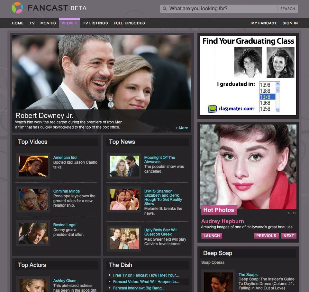
Task: Open the Boston Legal video link
Action: (65, 225)
